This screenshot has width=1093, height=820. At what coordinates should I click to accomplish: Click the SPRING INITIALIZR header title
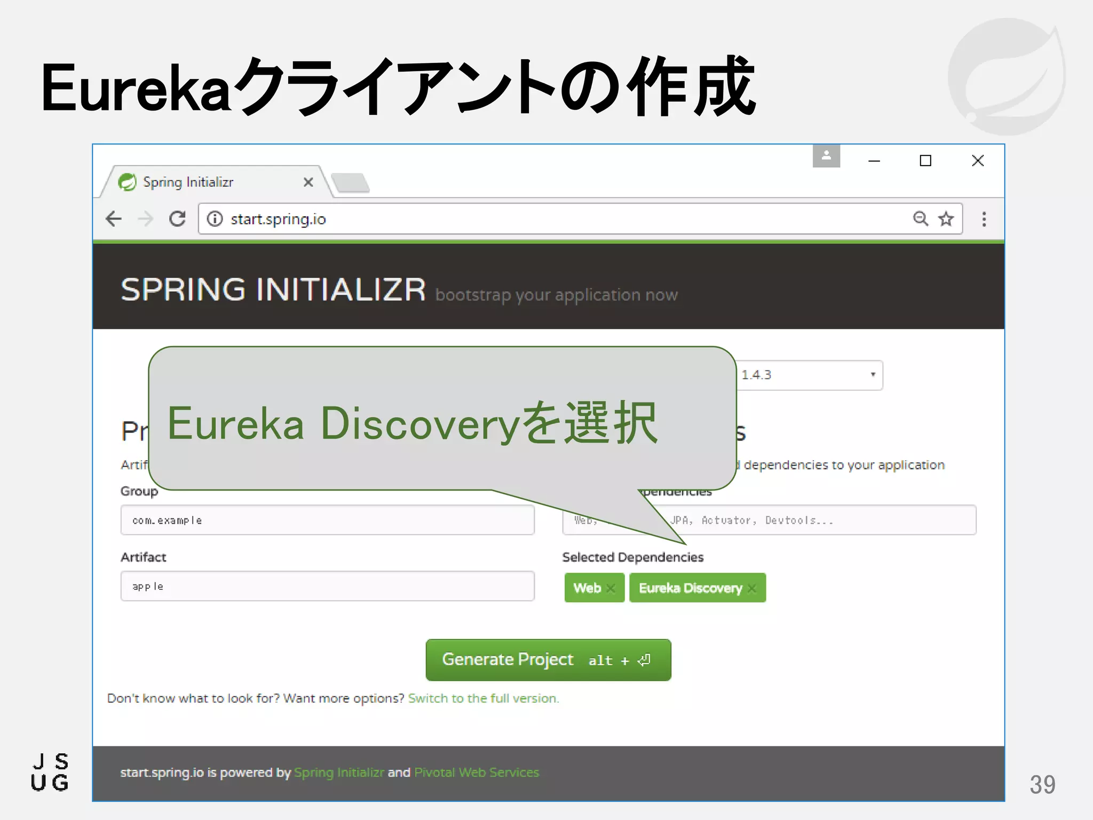pos(273,290)
